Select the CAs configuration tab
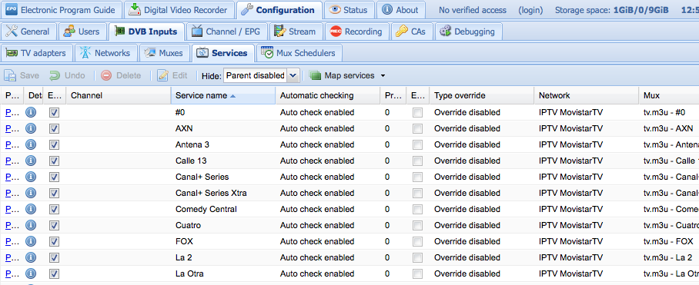Viewport: 699px width, 285px height. 411,31
